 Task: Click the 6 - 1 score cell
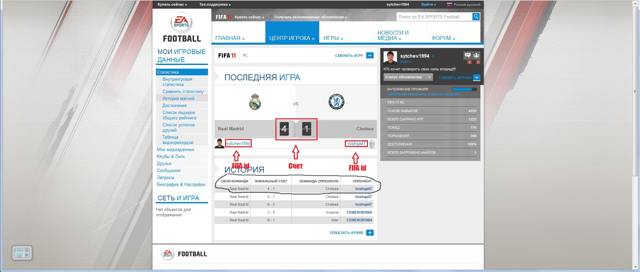[x=271, y=220]
